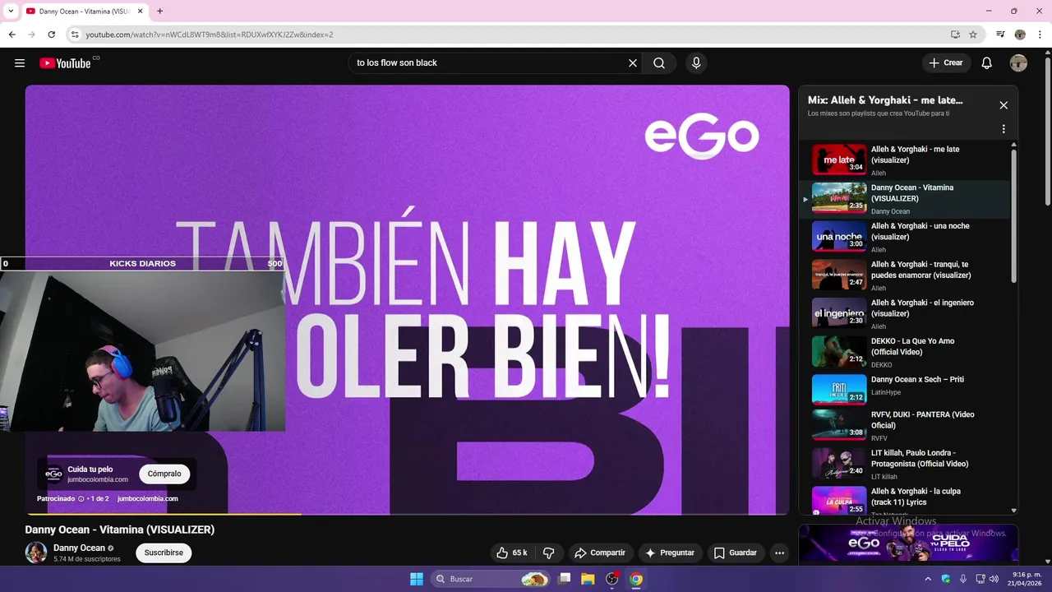Close the Danny Ocean - Vitamina tab
1052x592 pixels.
click(x=139, y=11)
